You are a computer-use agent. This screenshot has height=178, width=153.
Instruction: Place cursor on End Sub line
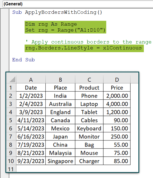pos(24,60)
